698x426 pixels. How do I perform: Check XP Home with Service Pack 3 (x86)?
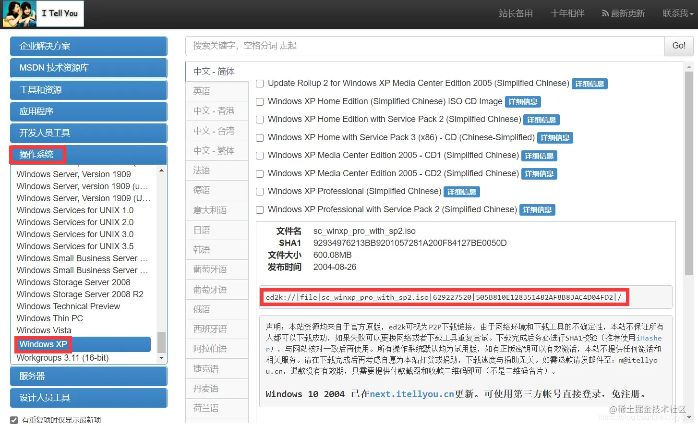[x=260, y=138]
